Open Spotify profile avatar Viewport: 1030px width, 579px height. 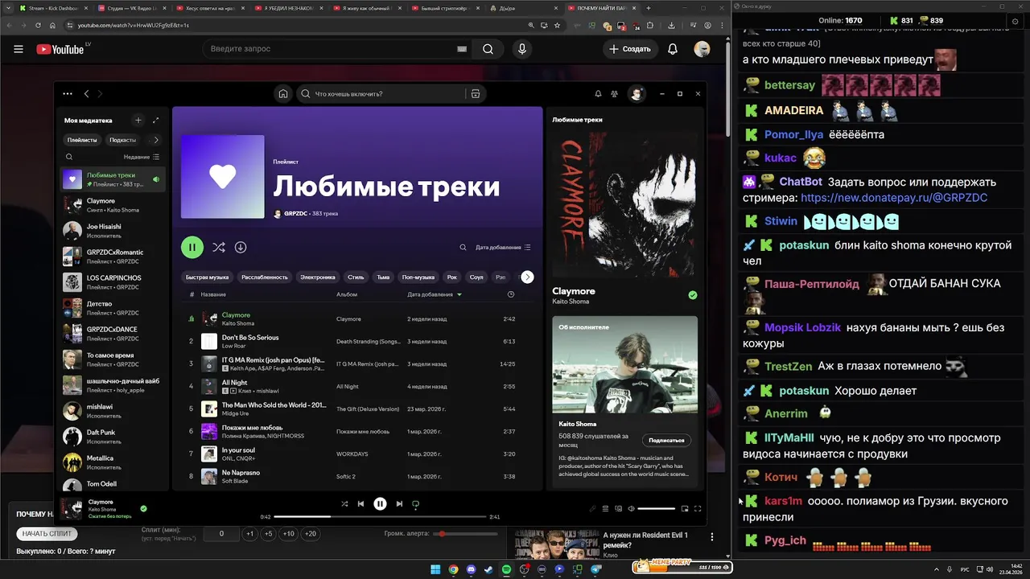click(x=637, y=94)
